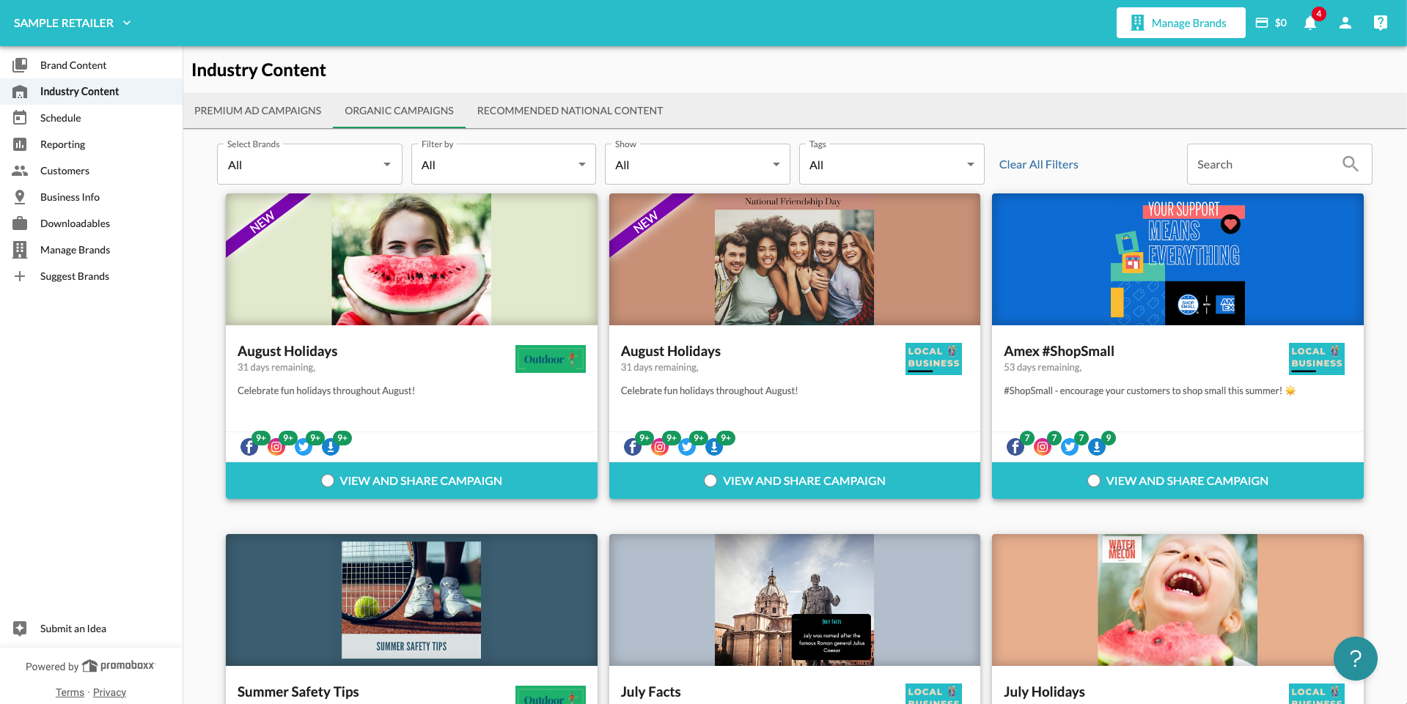
Task: Select radio on Outdoor August Holidays campaign button
Action: (328, 481)
